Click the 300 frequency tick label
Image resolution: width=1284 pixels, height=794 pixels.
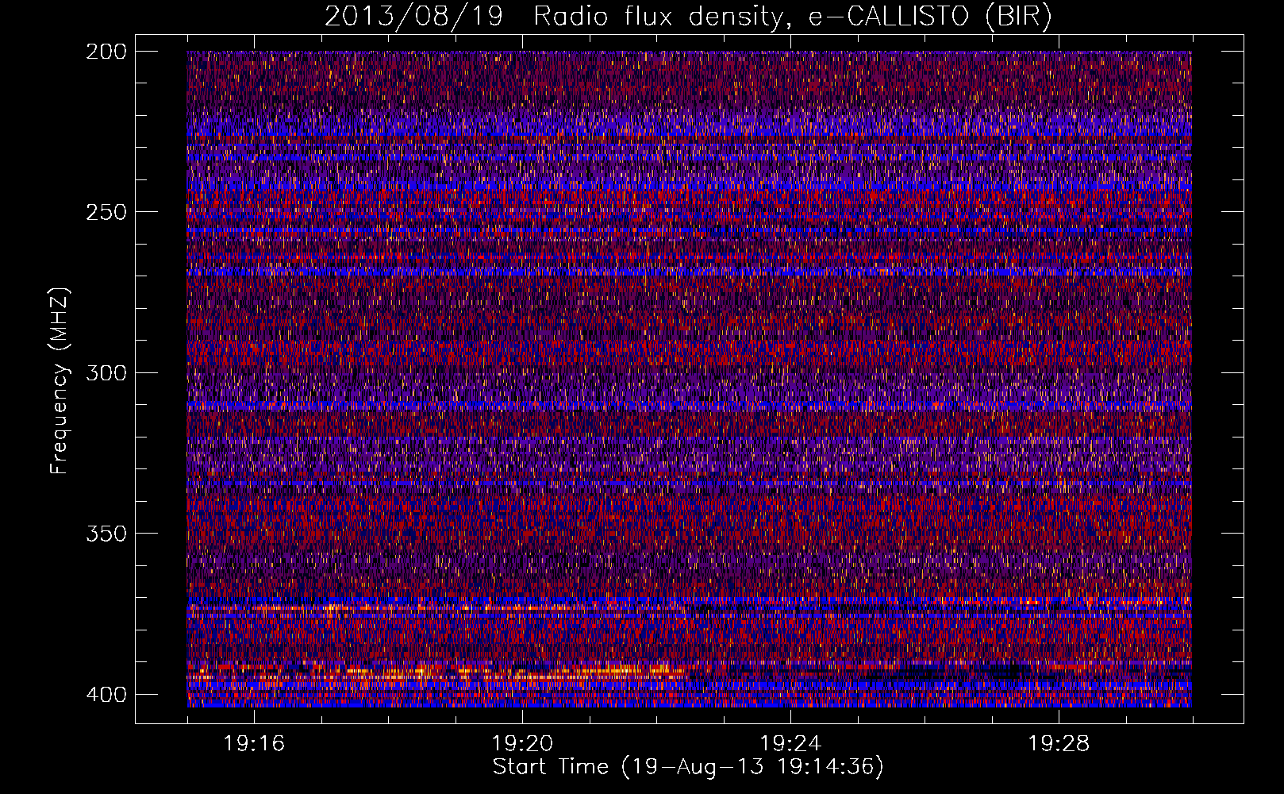pos(106,372)
